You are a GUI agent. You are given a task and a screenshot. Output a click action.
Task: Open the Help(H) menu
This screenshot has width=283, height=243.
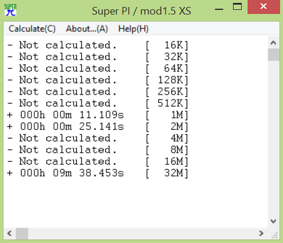[133, 29]
